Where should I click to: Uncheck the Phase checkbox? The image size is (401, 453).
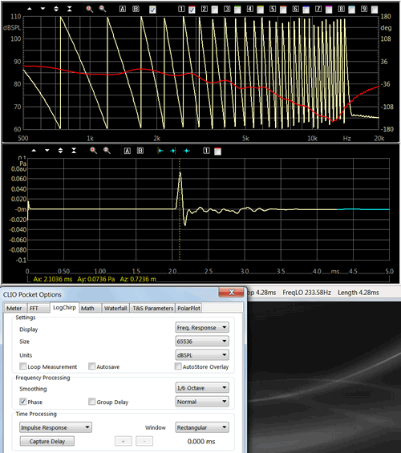pyautogui.click(x=22, y=402)
